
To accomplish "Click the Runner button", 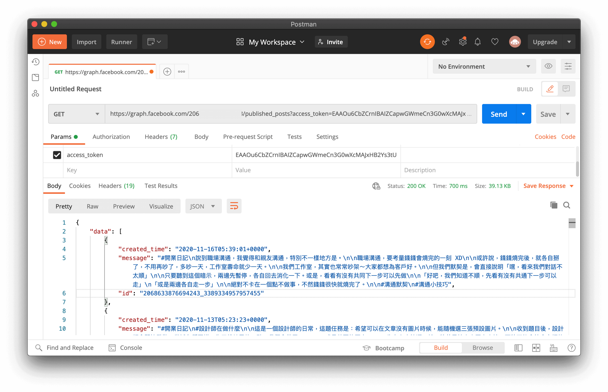I will pyautogui.click(x=121, y=42).
